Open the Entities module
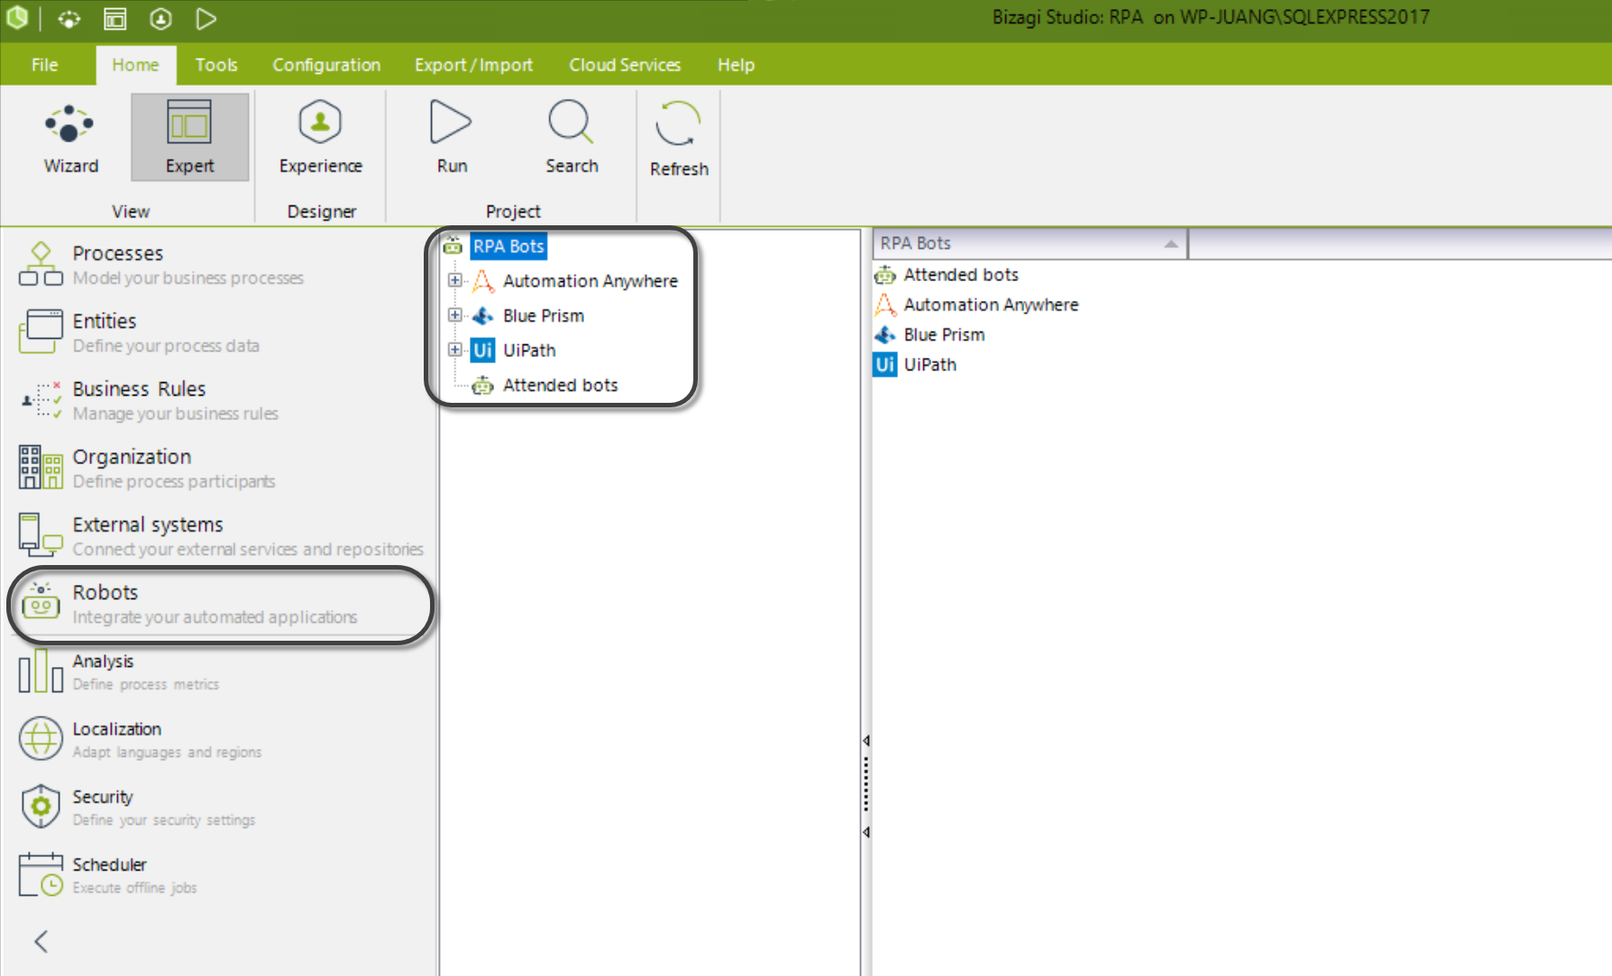 click(221, 333)
